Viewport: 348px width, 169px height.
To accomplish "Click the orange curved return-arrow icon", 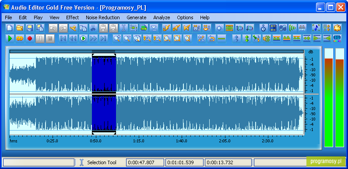I will click(x=211, y=38).
